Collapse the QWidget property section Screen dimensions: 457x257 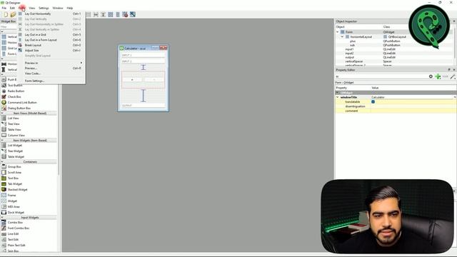pos(338,93)
